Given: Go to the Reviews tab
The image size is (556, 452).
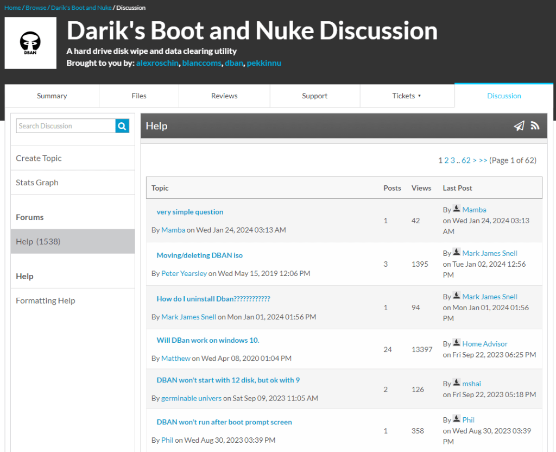Looking at the screenshot, I should [x=224, y=96].
